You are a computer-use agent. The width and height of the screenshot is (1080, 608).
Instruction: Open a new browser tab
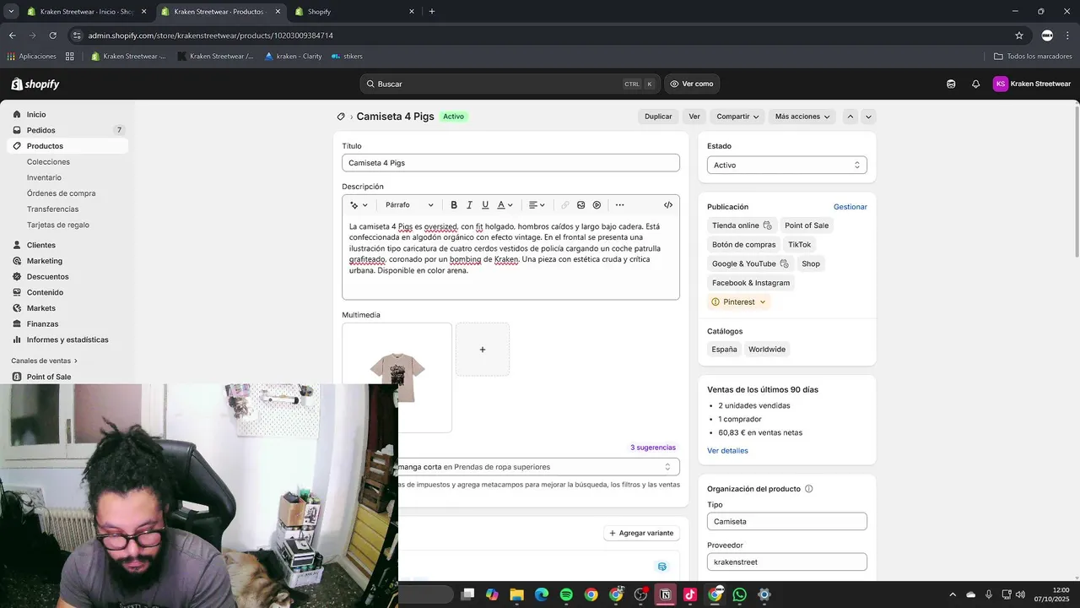coord(432,12)
